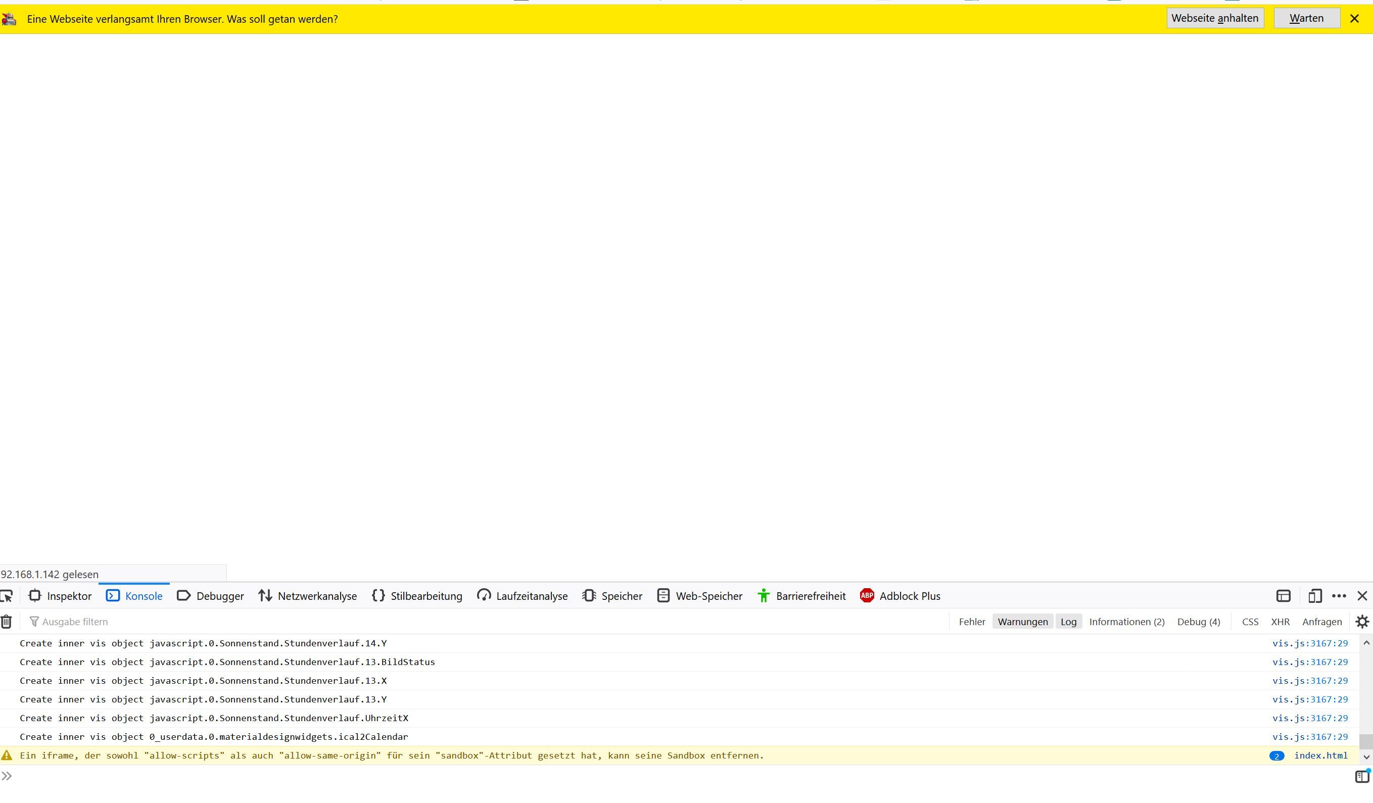Image resolution: width=1373 pixels, height=803 pixels.
Task: Select iframe context picker icon
Action: [x=1283, y=596]
